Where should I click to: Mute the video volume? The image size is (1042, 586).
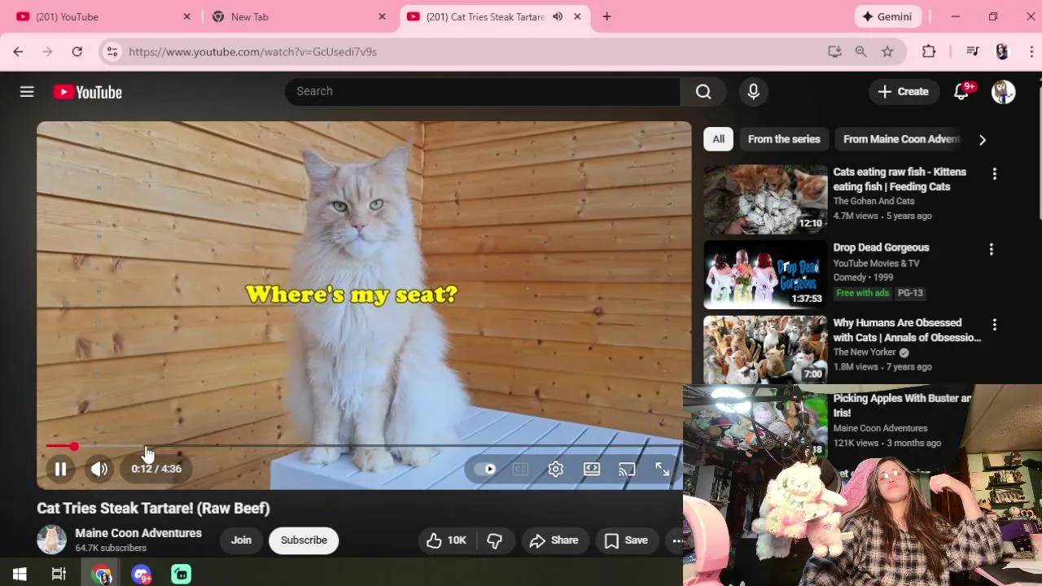pyautogui.click(x=99, y=469)
